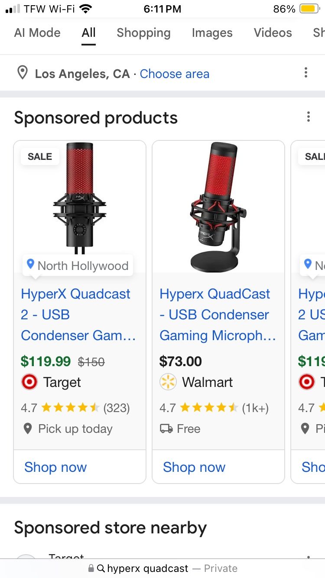Open AI Mode search results

(x=37, y=33)
